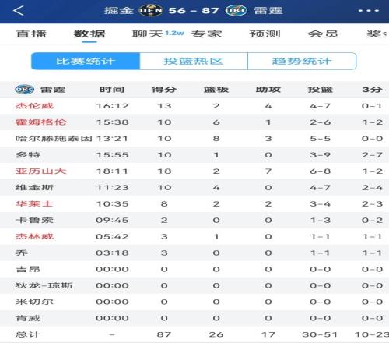Image resolution: width=389 pixels, height=343 pixels.
Task: Tap the OKC logo in stats table header
Action: 25,90
